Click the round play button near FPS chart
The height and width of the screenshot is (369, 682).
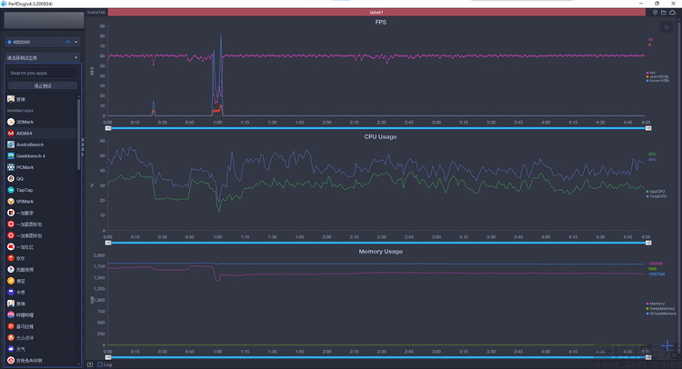pos(667,27)
